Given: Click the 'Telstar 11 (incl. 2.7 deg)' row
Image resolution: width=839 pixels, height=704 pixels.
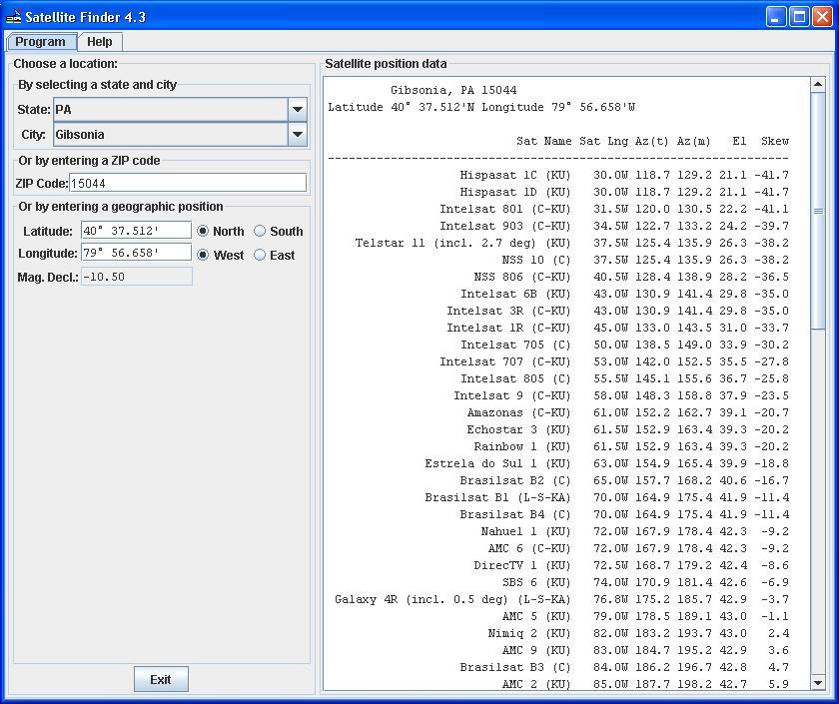Looking at the screenshot, I should click(x=558, y=243).
